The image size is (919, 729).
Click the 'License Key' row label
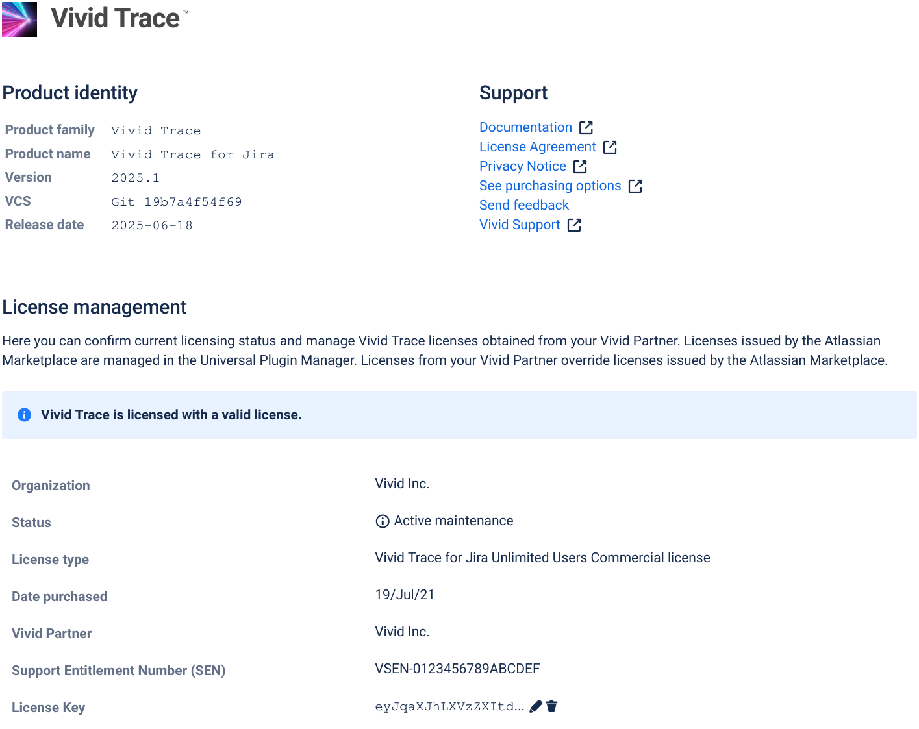point(48,708)
